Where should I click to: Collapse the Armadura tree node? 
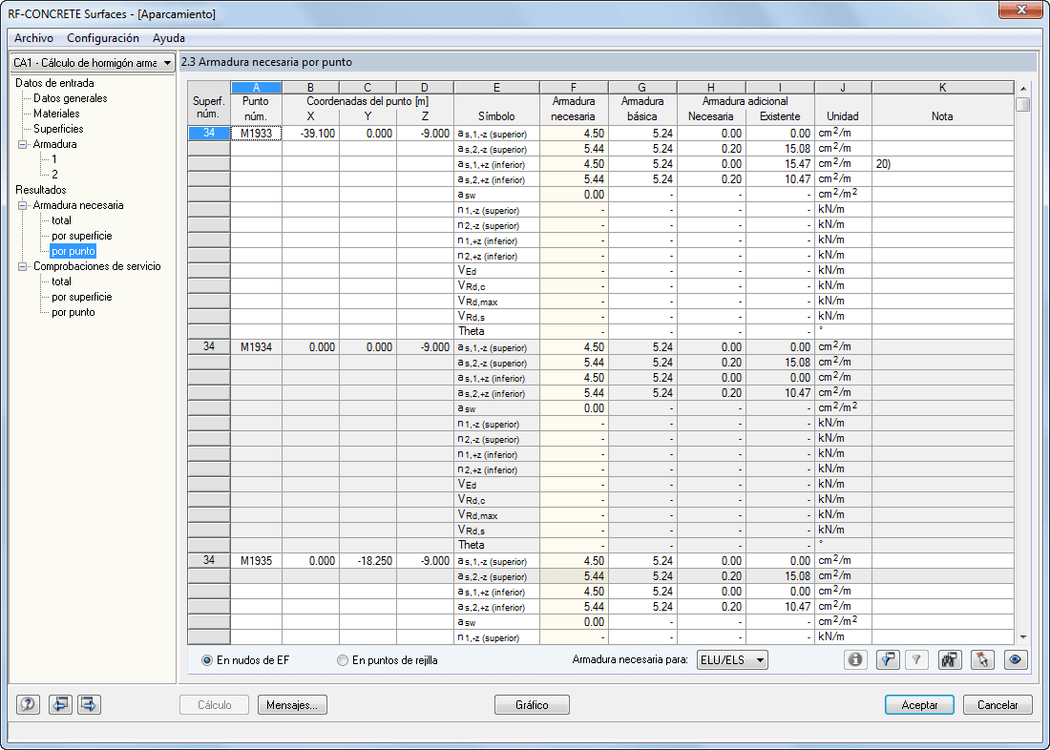[x=23, y=144]
